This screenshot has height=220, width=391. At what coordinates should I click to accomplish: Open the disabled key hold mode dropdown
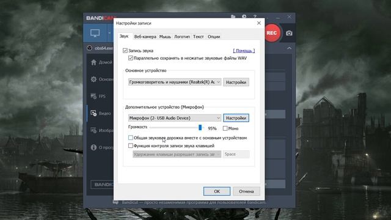point(177,154)
